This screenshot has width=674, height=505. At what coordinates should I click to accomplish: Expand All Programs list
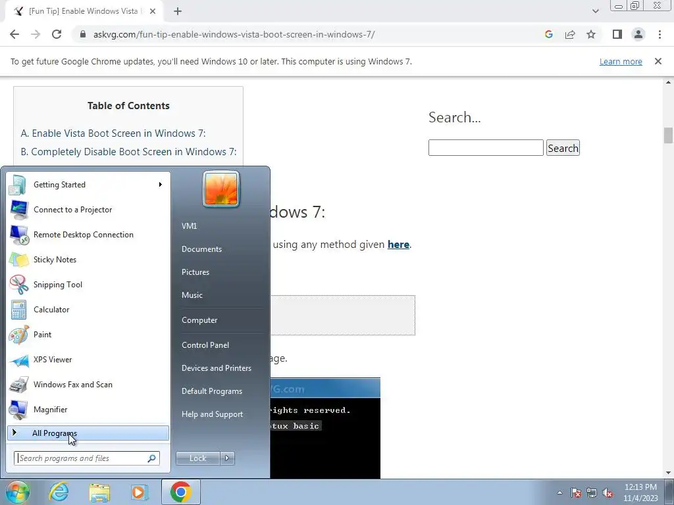[x=88, y=433]
